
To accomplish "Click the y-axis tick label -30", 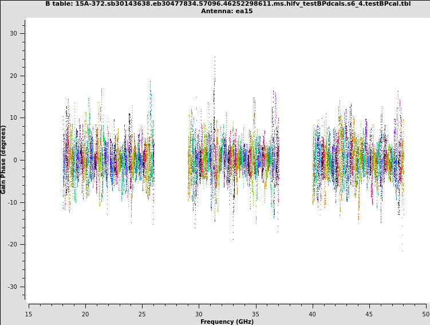I will point(13,287).
